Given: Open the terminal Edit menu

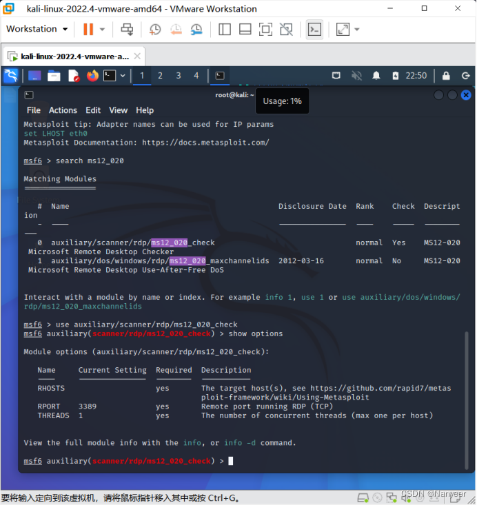Looking at the screenshot, I should (93, 110).
